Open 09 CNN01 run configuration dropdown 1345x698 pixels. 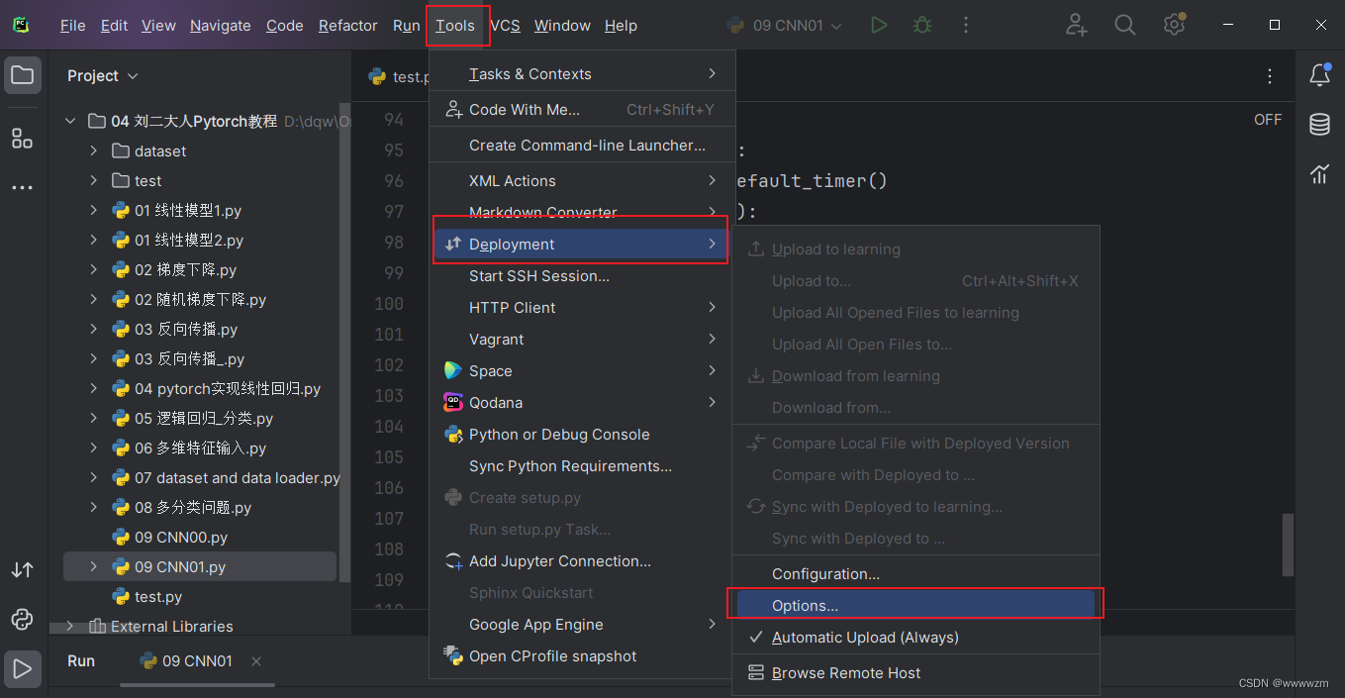pos(785,26)
